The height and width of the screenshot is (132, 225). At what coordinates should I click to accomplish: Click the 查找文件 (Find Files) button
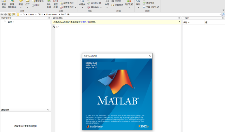pyautogui.click(x=37, y=1)
